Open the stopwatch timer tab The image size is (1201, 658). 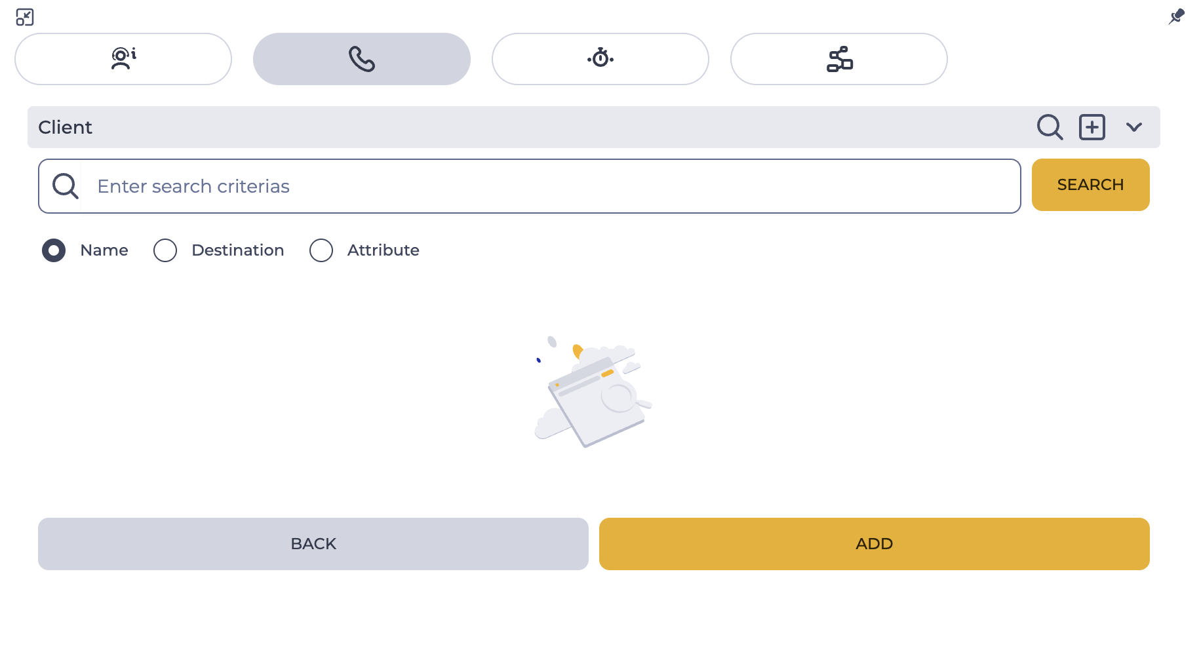(600, 59)
